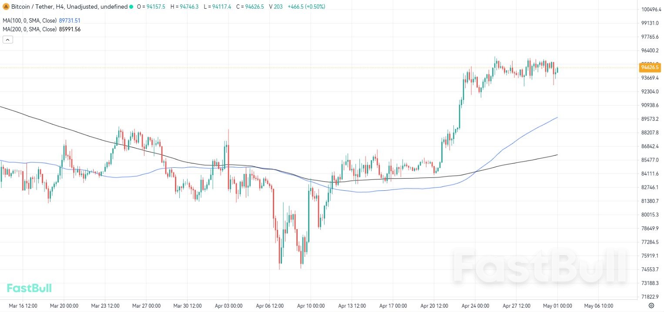Viewport: 664px width, 312px height.
Task: Click the green market status dot
Action: pos(131,7)
